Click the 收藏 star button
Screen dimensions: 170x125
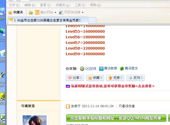point(95,78)
